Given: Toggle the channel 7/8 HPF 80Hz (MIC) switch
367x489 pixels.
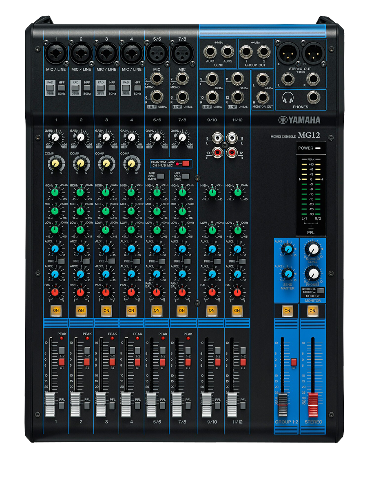Looking at the screenshot, I should click(186, 176).
